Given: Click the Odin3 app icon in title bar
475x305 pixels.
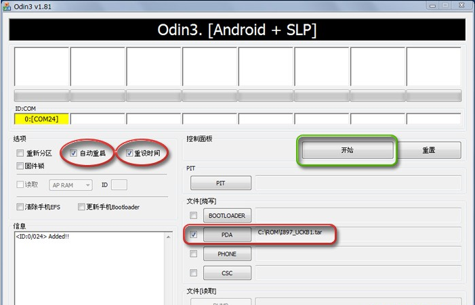Looking at the screenshot, I should pyautogui.click(x=7, y=6).
